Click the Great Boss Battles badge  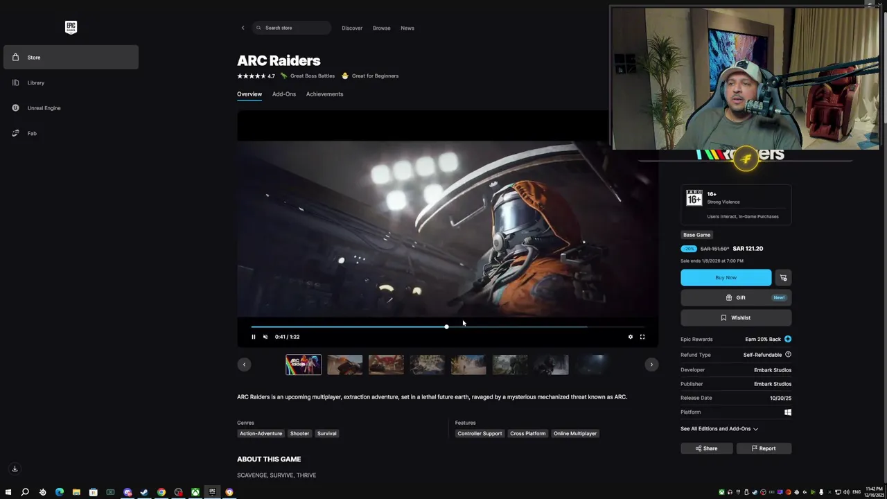(308, 76)
